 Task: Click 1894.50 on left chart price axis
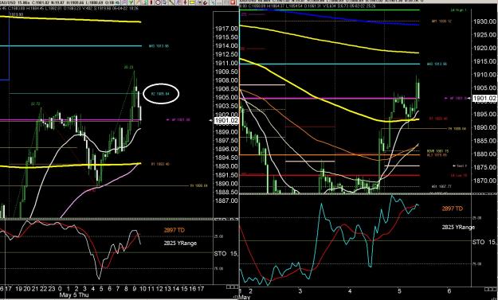tap(226, 158)
